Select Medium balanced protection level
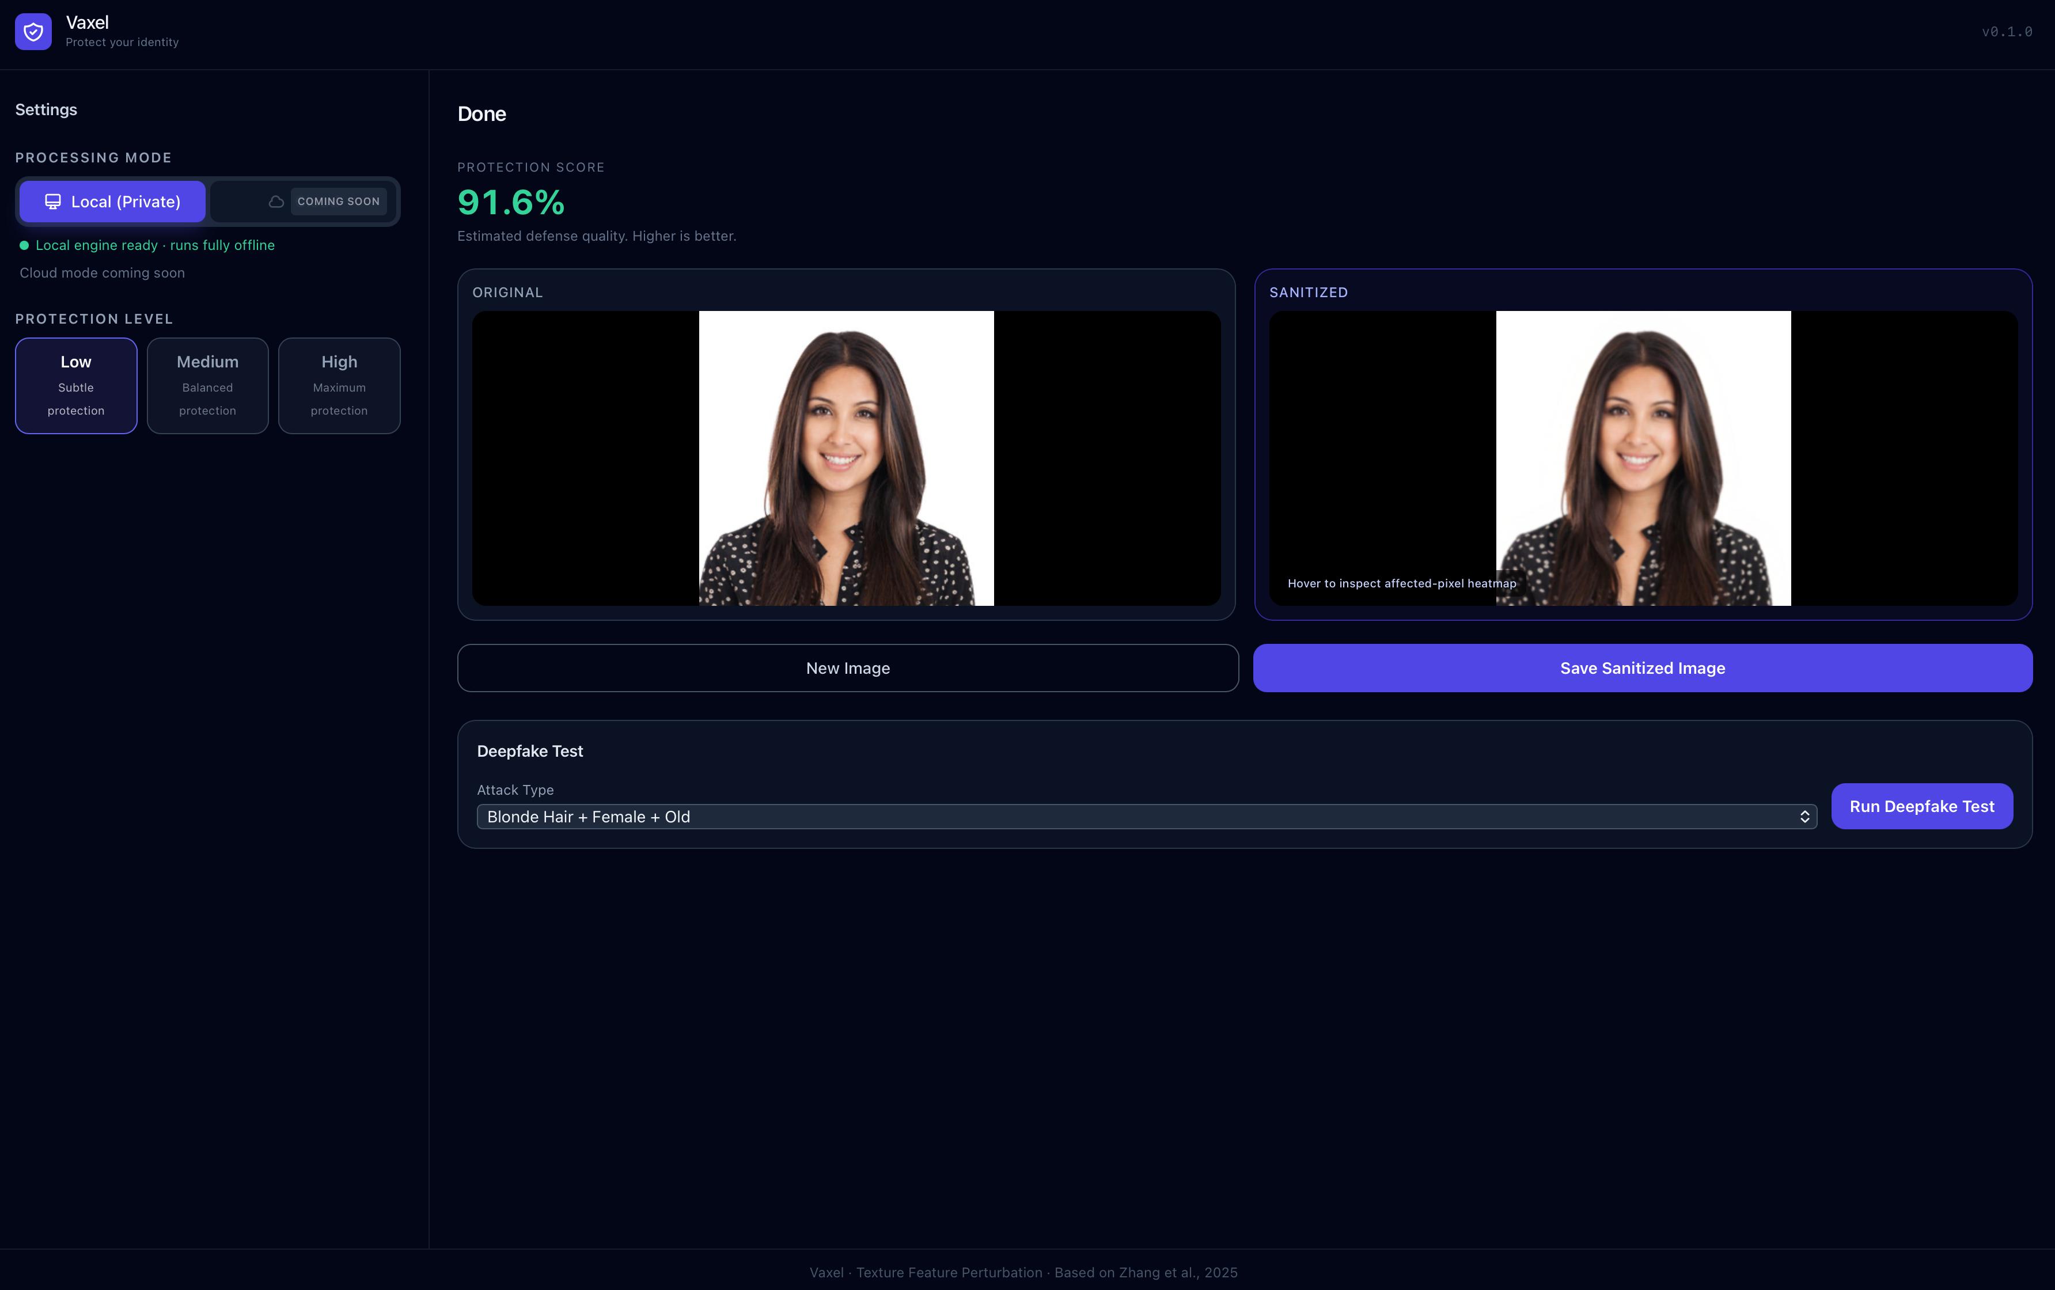The image size is (2055, 1290). click(207, 386)
